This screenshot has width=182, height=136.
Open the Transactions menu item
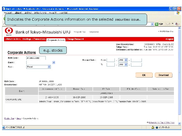(39, 39)
